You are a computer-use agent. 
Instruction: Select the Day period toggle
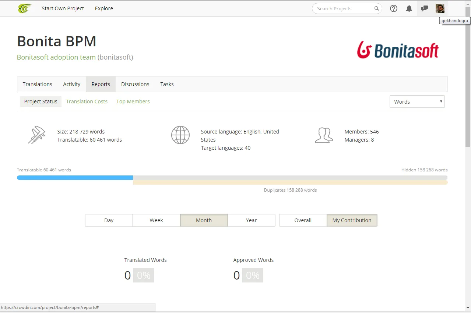(x=109, y=220)
